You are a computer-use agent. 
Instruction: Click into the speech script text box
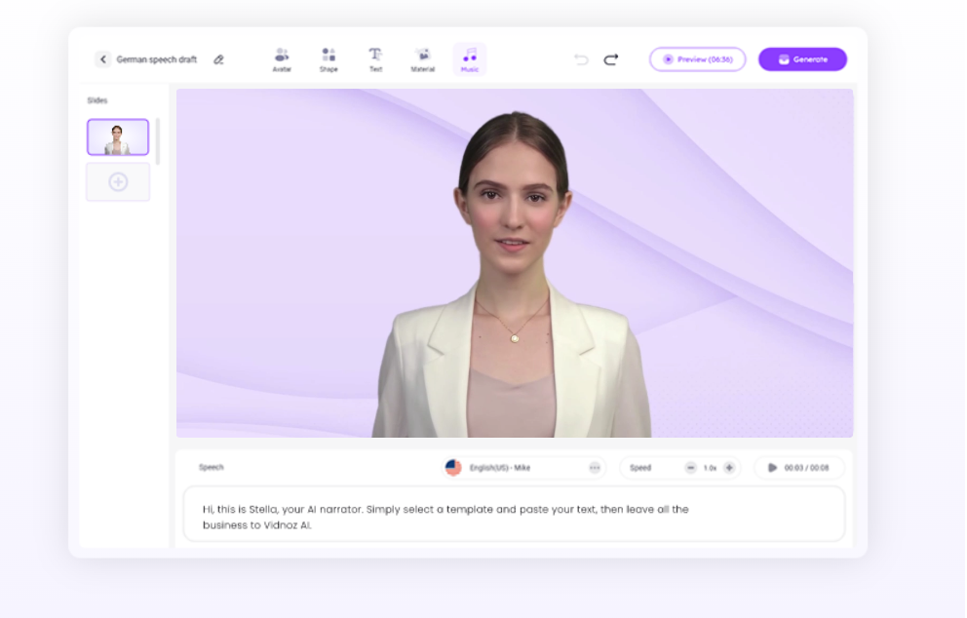[x=514, y=516]
